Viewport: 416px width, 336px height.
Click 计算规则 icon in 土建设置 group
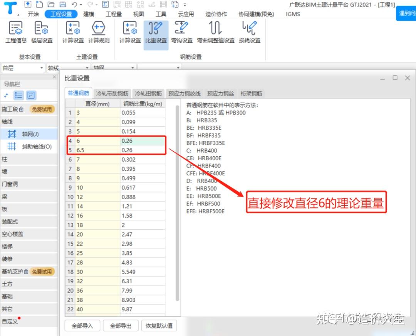pyautogui.click(x=99, y=32)
